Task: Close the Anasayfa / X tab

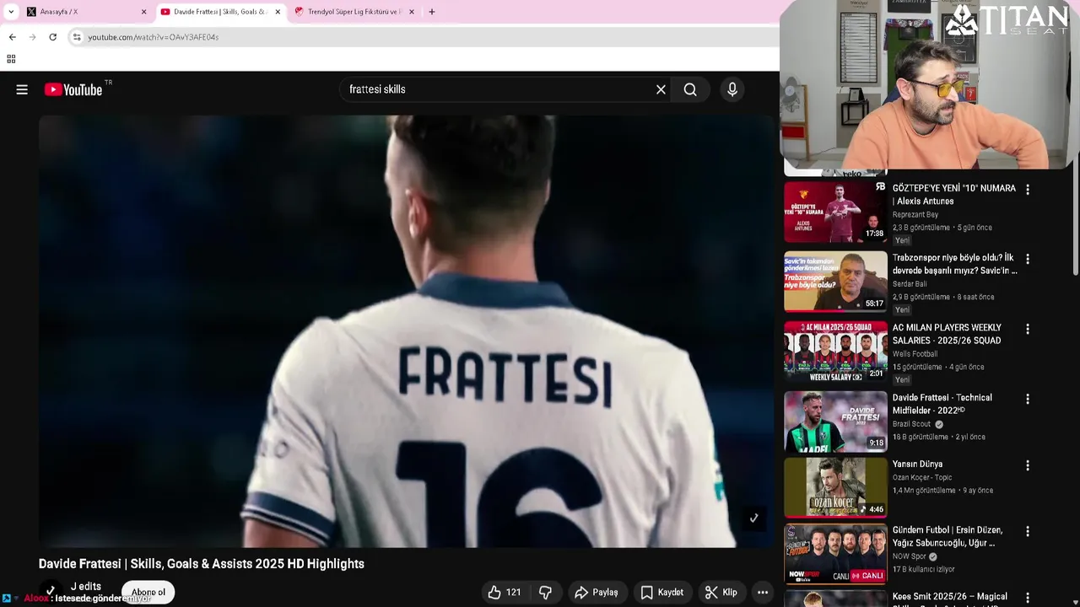Action: pos(143,12)
